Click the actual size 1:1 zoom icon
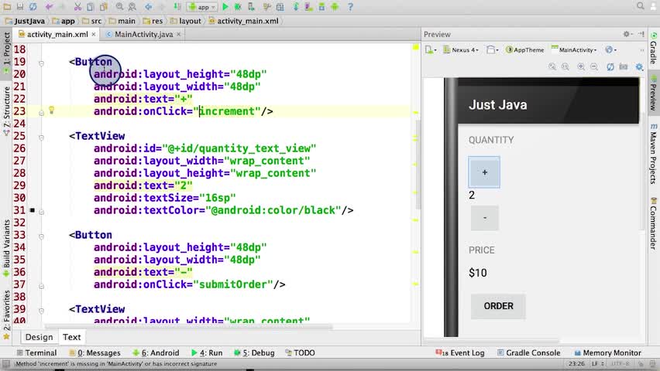This screenshot has width=660, height=371. point(565,66)
